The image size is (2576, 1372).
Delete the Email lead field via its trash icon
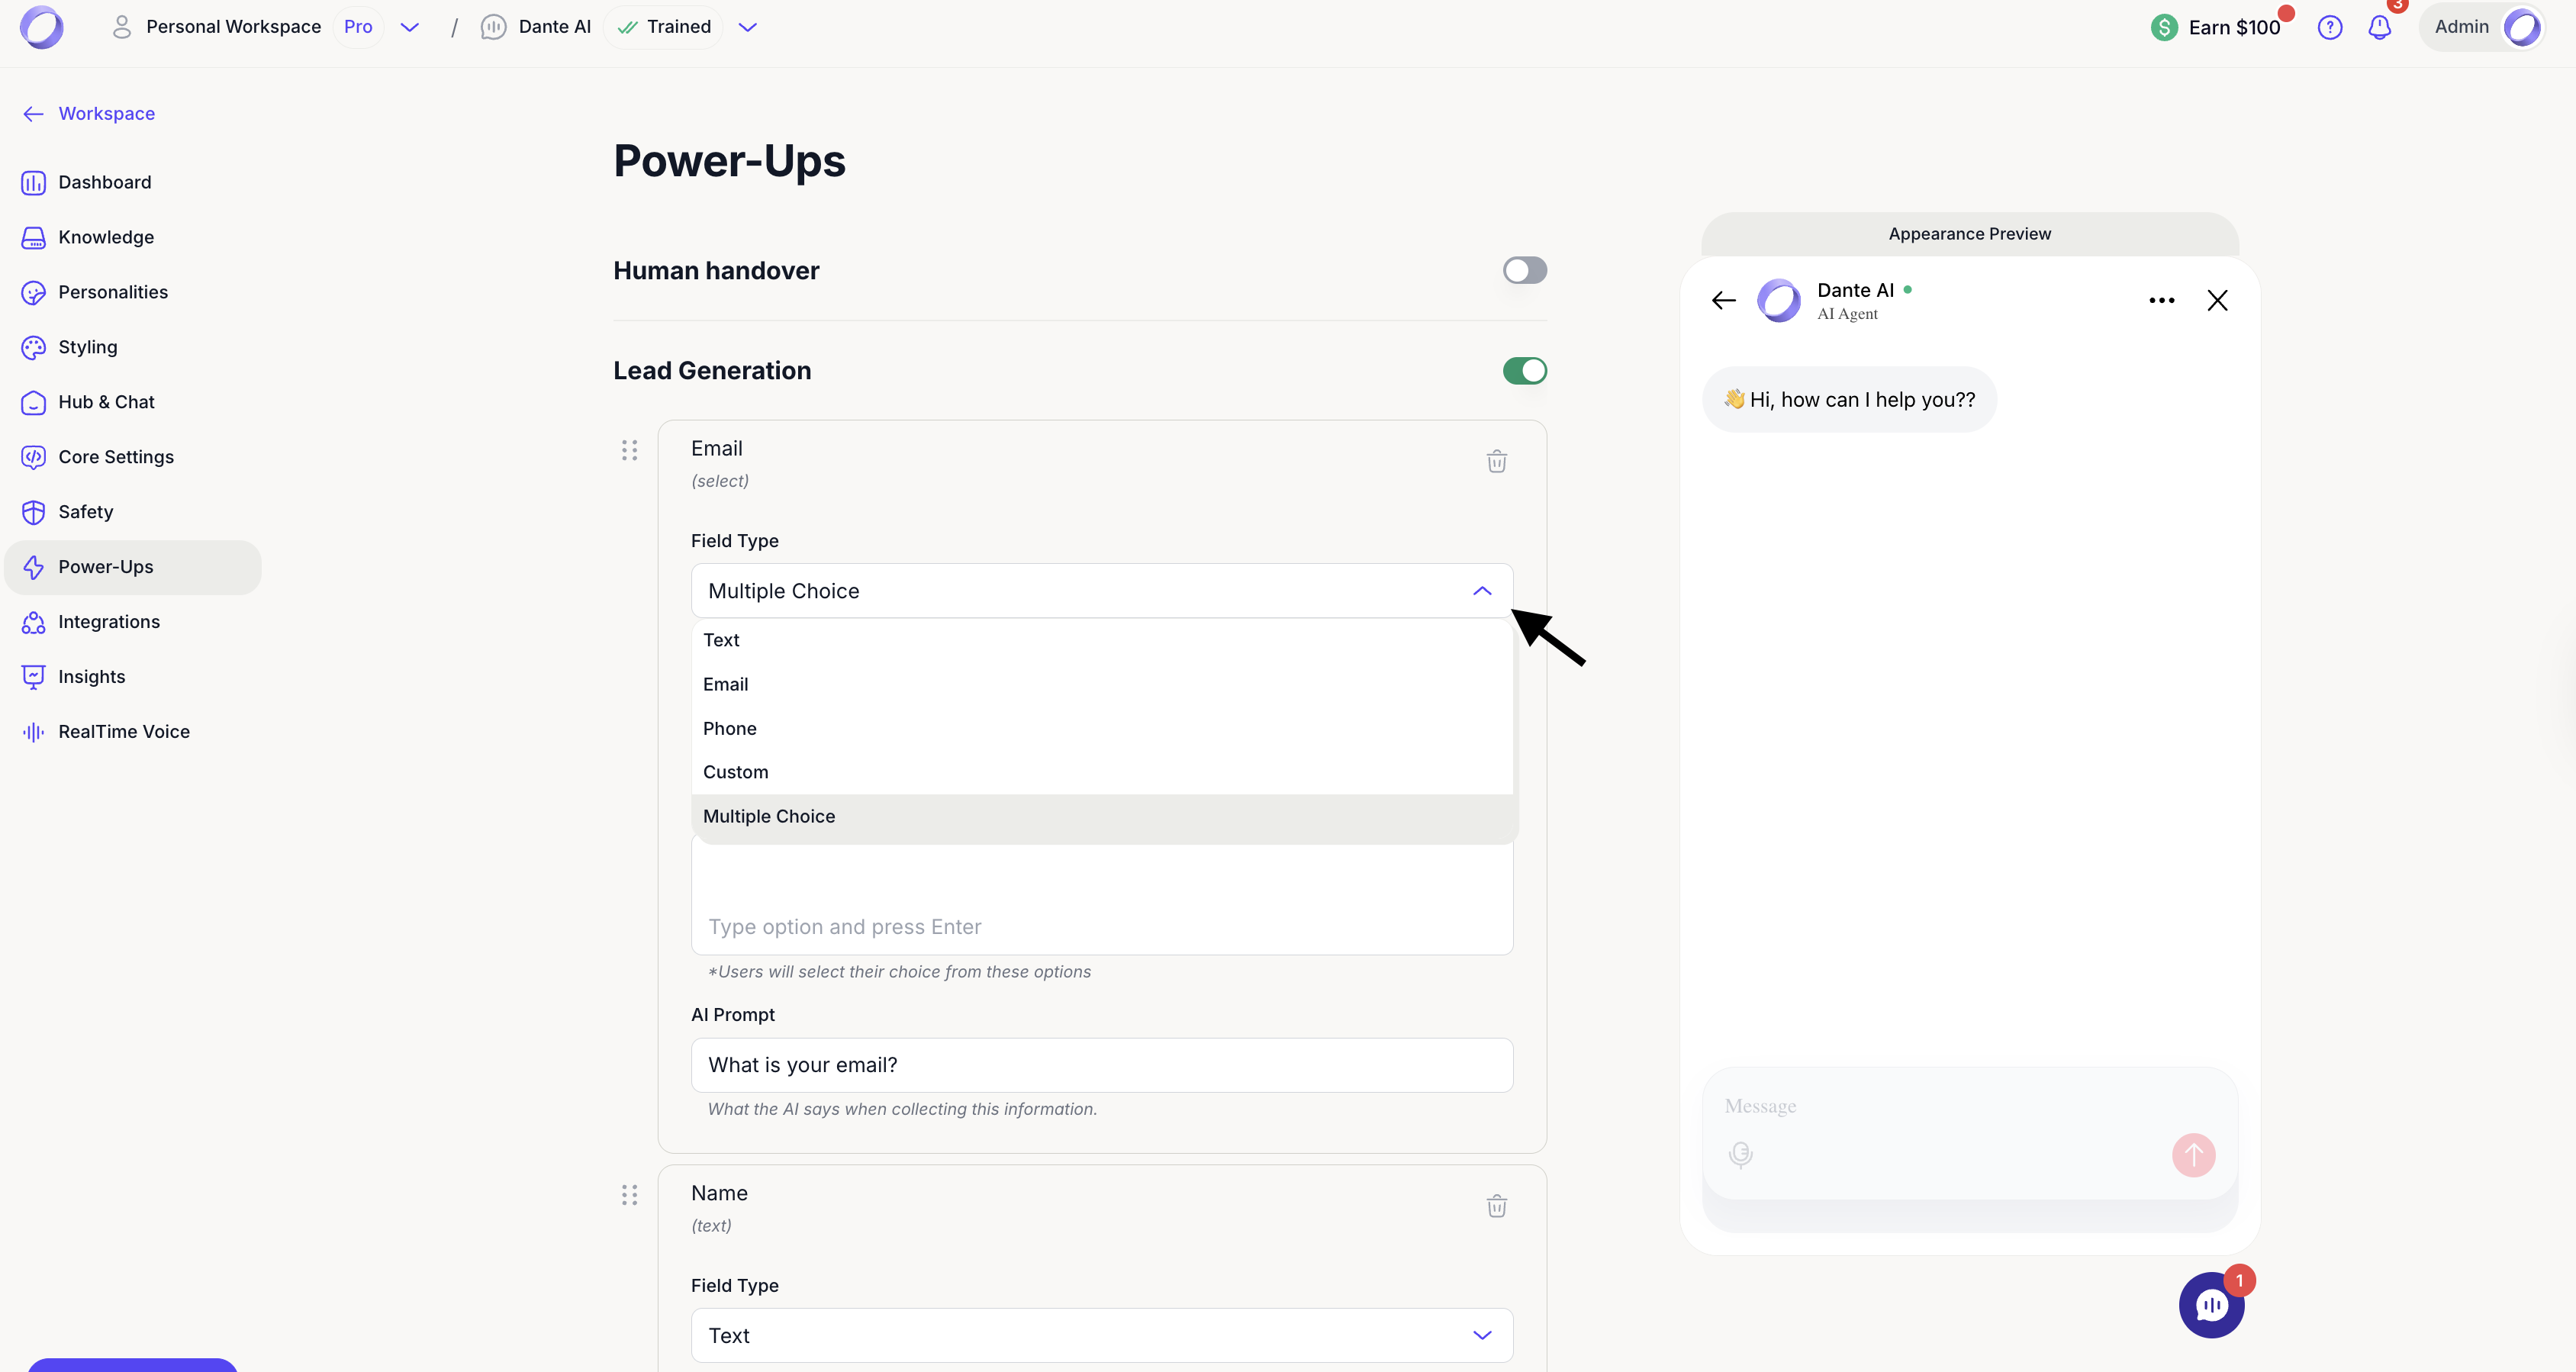pyautogui.click(x=1496, y=461)
